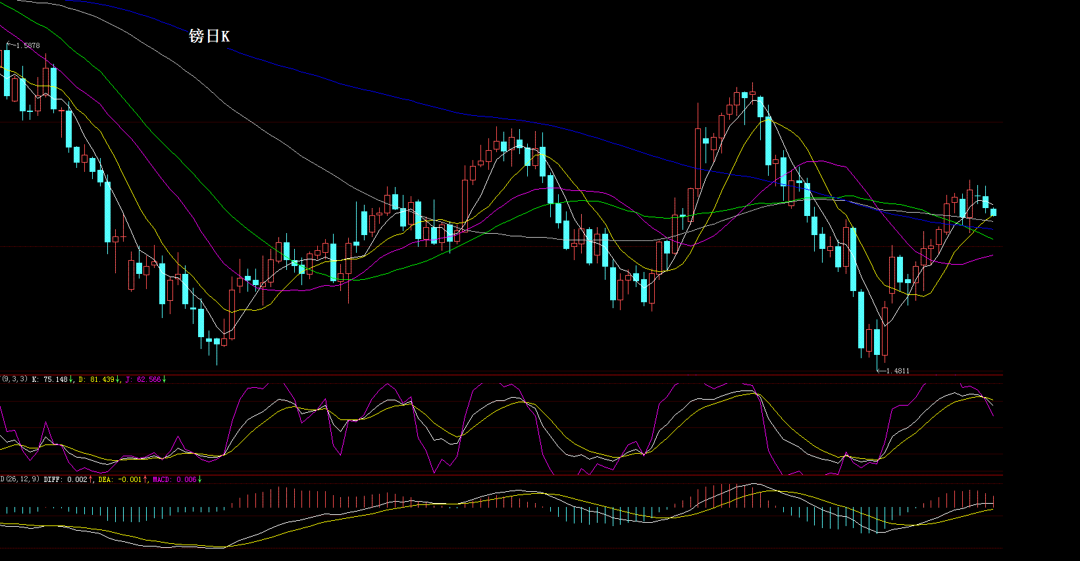1080x561 pixels.
Task: Select the 1.4811 low price label
Action: coord(898,371)
